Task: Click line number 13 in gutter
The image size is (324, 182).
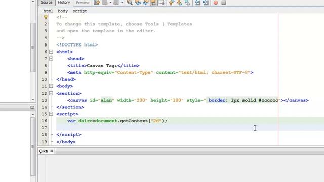Action: 44,100
